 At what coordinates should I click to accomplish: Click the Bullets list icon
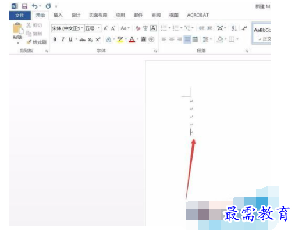click(164, 28)
